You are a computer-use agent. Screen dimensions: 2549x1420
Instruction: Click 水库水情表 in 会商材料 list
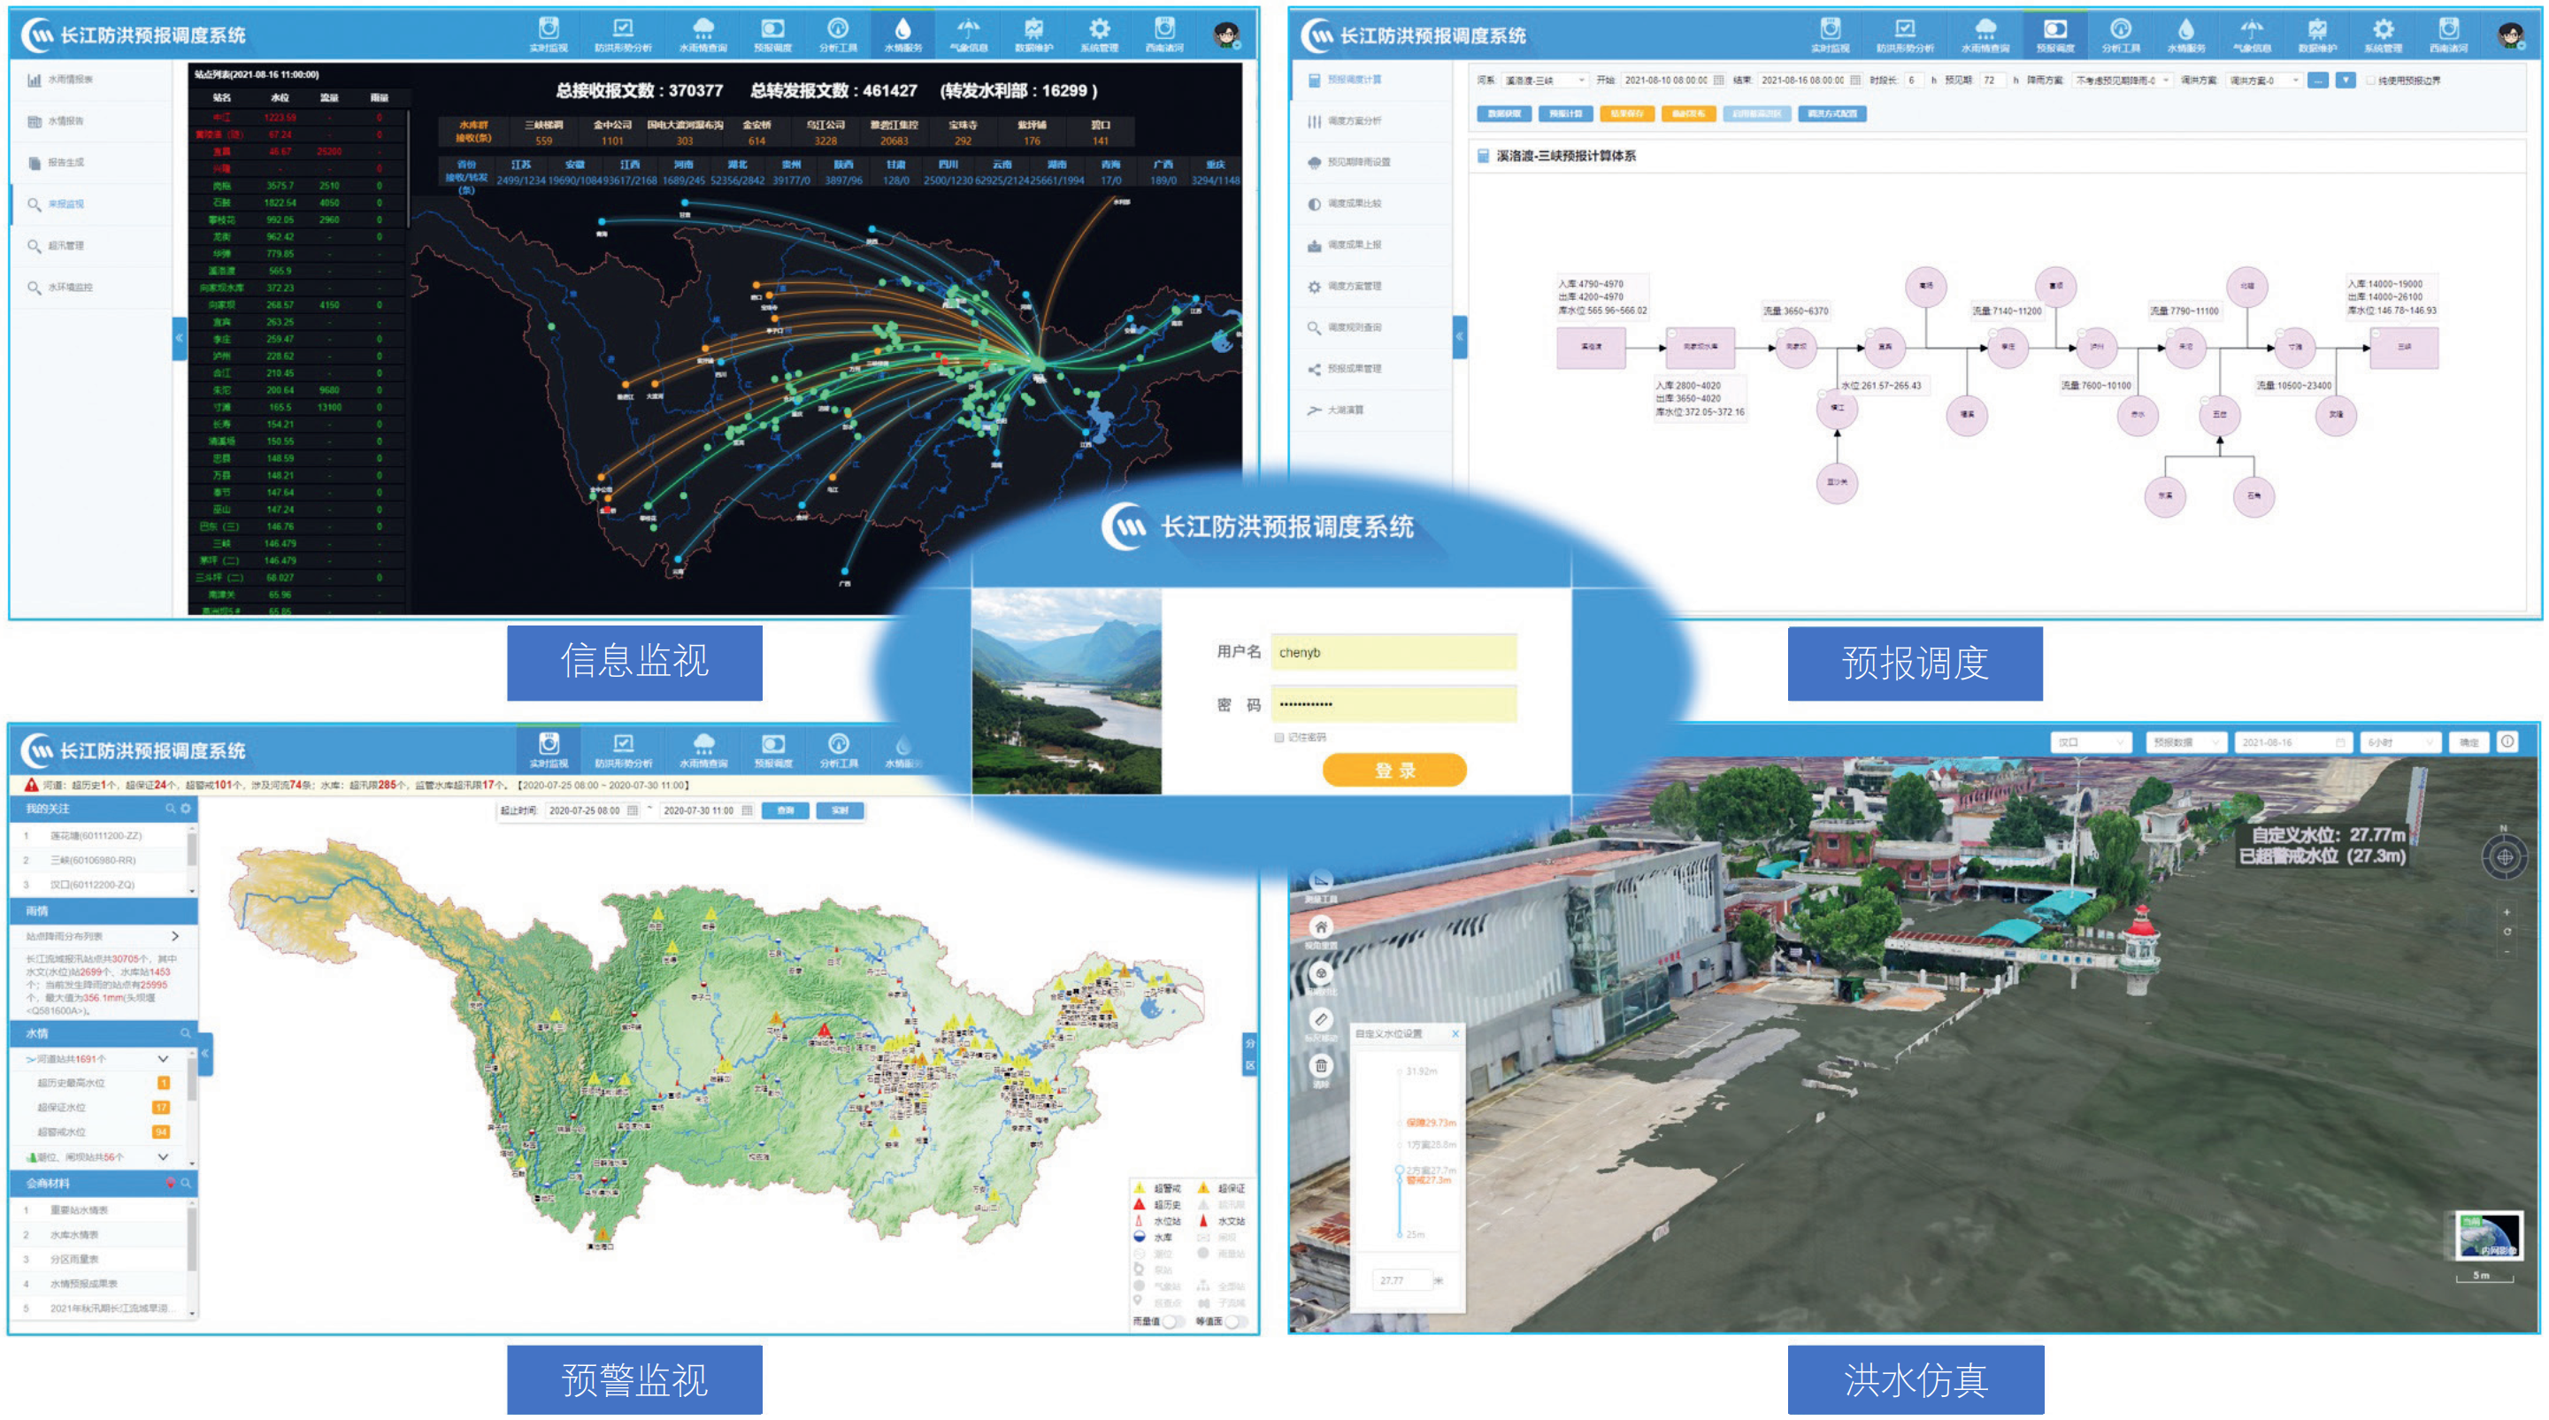click(x=74, y=1234)
